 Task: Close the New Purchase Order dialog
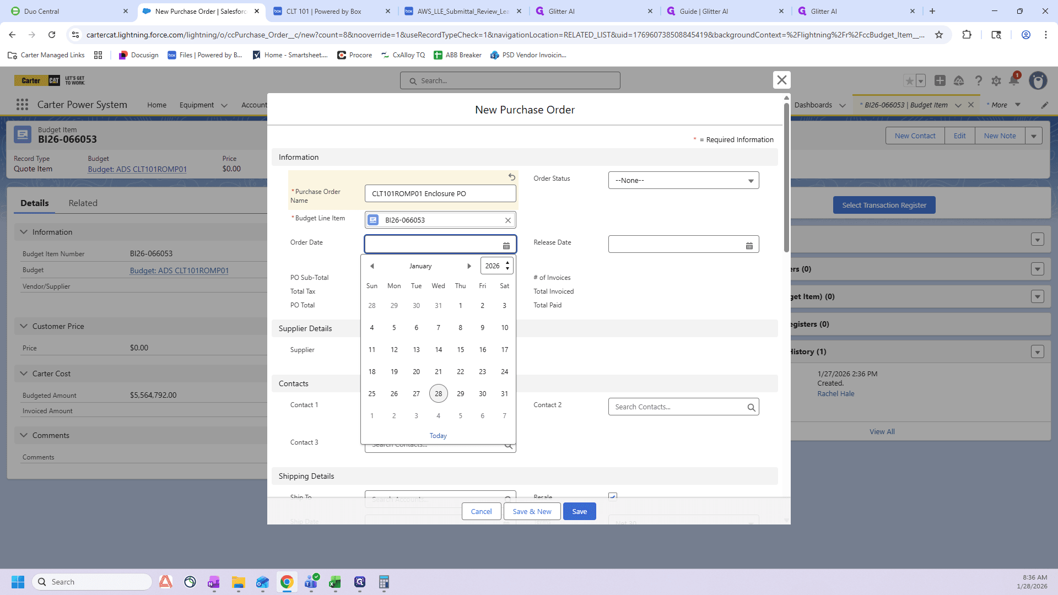click(781, 80)
